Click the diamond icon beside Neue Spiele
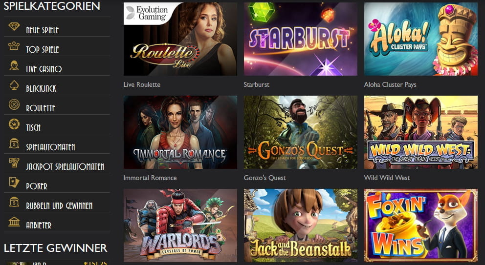This screenshot has width=485, height=265. click(x=14, y=26)
